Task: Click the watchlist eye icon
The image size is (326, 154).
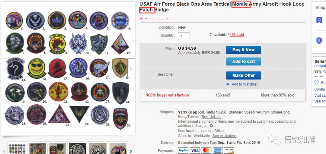Action: pos(228,84)
